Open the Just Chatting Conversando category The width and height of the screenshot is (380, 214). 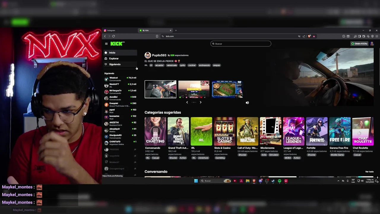point(155,131)
